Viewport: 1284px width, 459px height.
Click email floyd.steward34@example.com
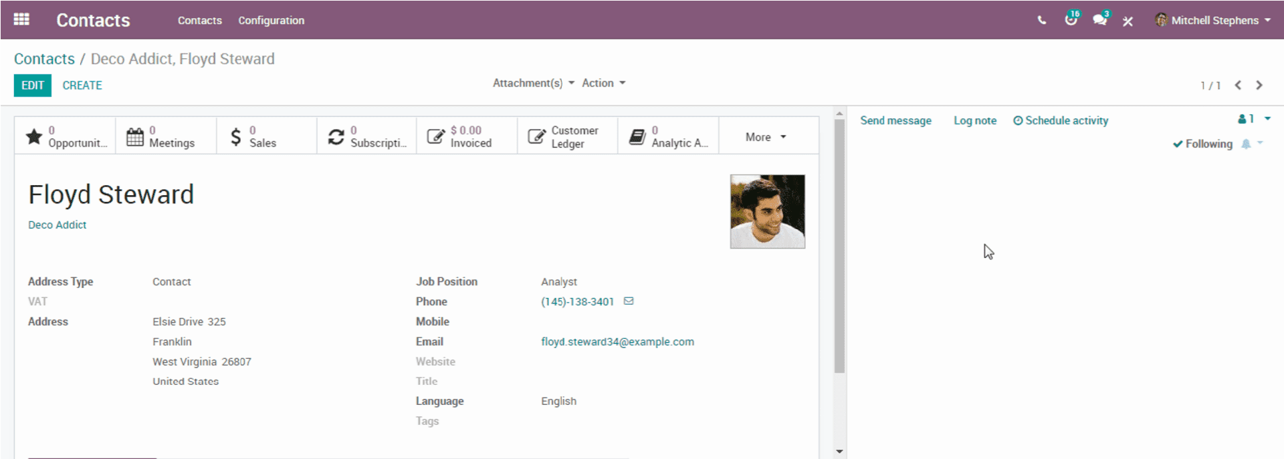click(617, 341)
